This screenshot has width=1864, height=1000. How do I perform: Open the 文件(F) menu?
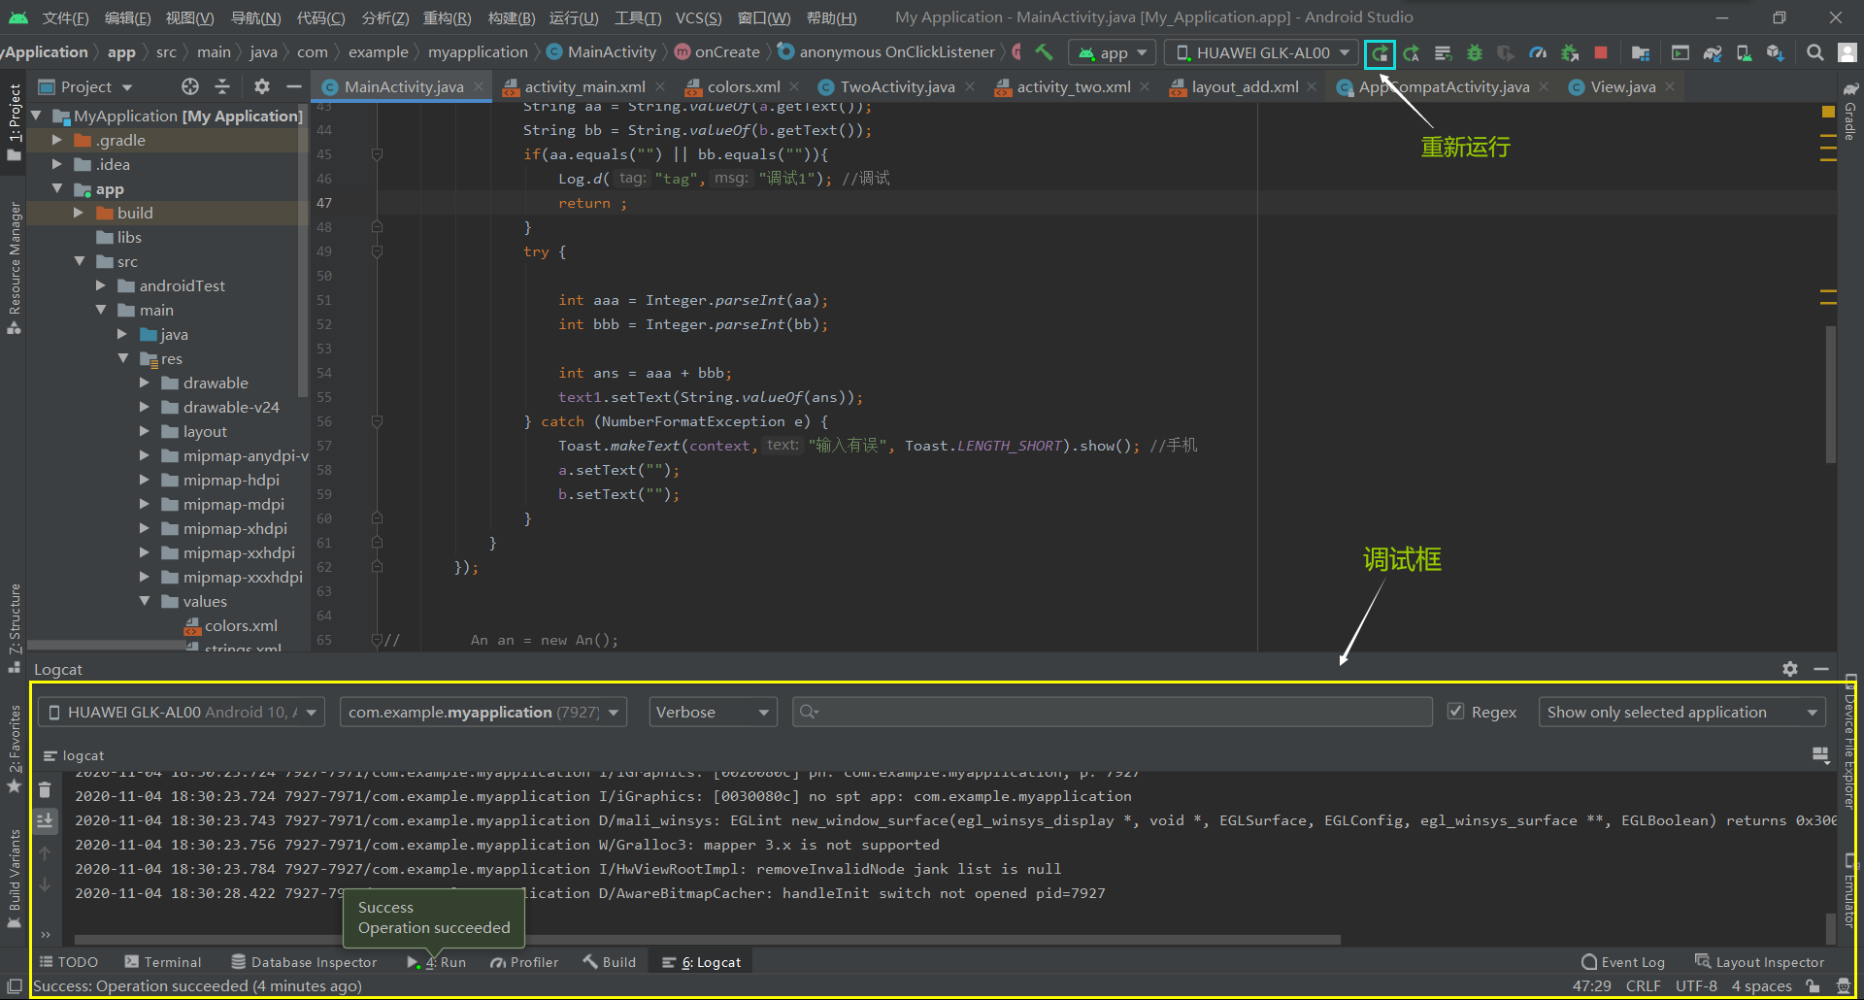(x=65, y=17)
